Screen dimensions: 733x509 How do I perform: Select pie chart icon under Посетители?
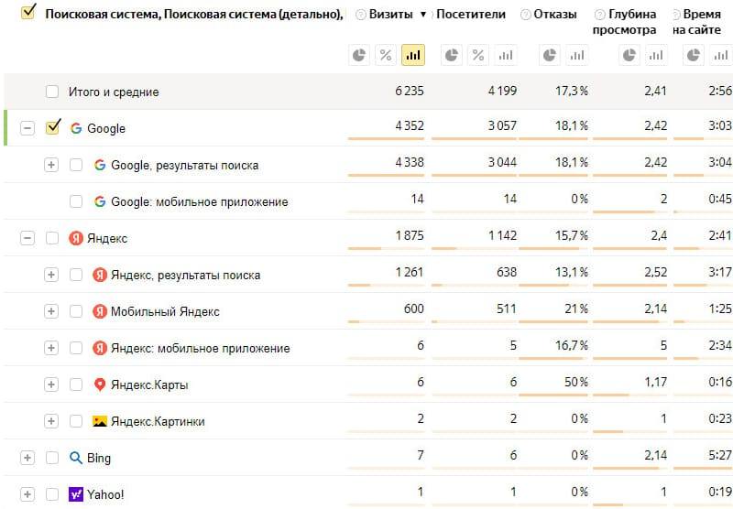[x=452, y=56]
